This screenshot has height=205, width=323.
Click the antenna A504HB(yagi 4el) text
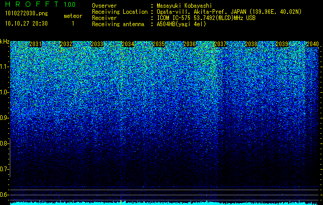click(181, 24)
